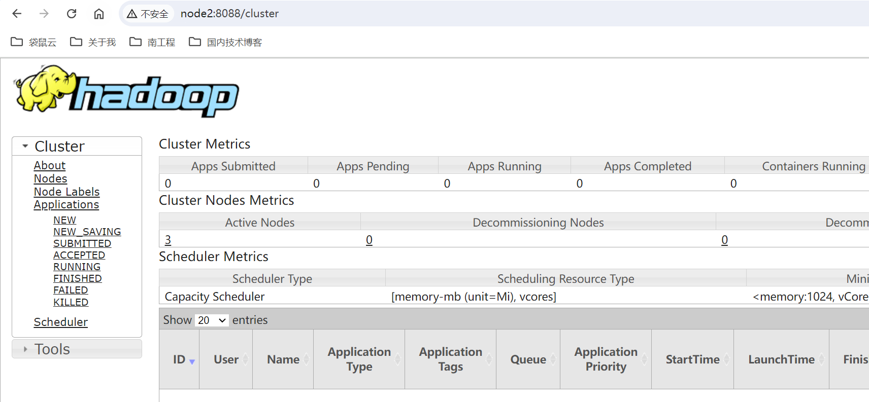Click the Apps Running header
Viewport: 869px width, 402px height.
click(505, 166)
